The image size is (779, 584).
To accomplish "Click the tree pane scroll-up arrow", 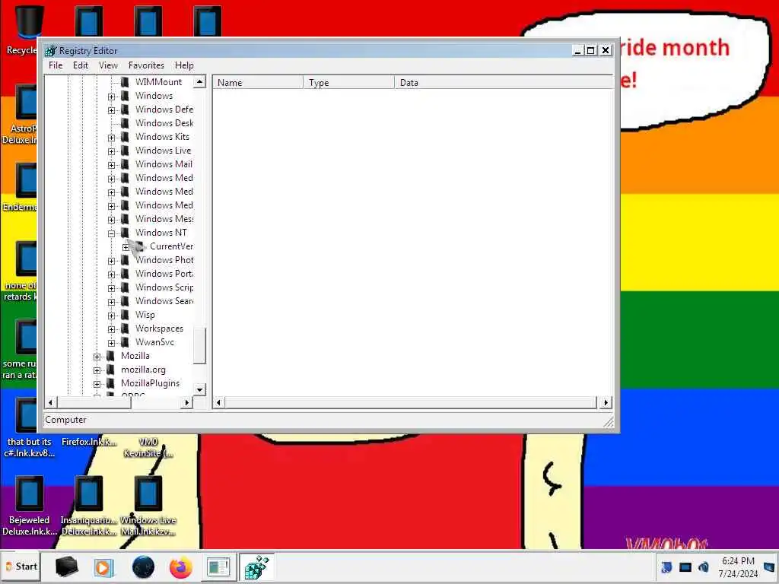I will (x=200, y=82).
